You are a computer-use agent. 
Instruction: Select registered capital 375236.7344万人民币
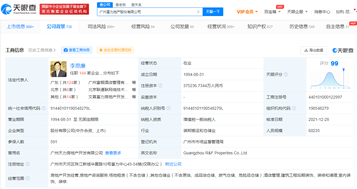(x=203, y=86)
